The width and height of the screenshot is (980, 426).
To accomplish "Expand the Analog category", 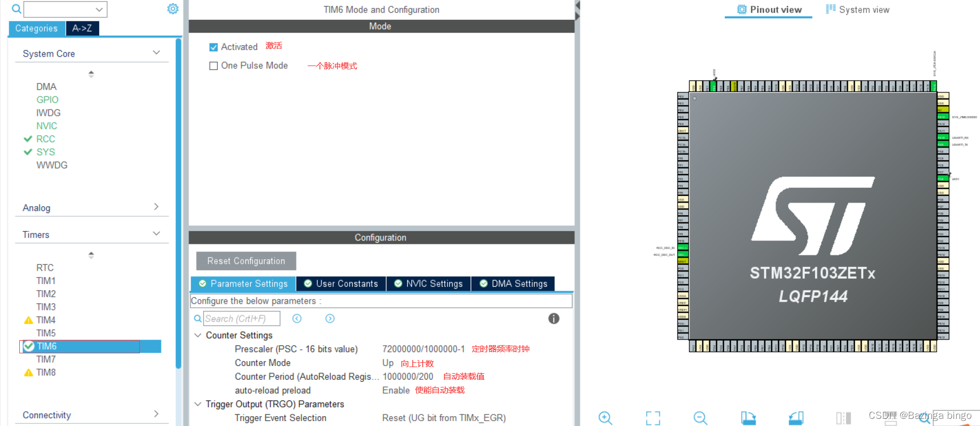I will pos(156,207).
